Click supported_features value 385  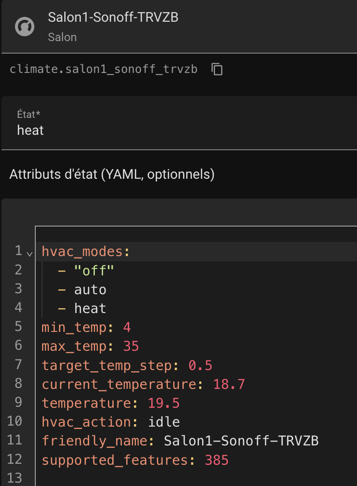[216, 460]
